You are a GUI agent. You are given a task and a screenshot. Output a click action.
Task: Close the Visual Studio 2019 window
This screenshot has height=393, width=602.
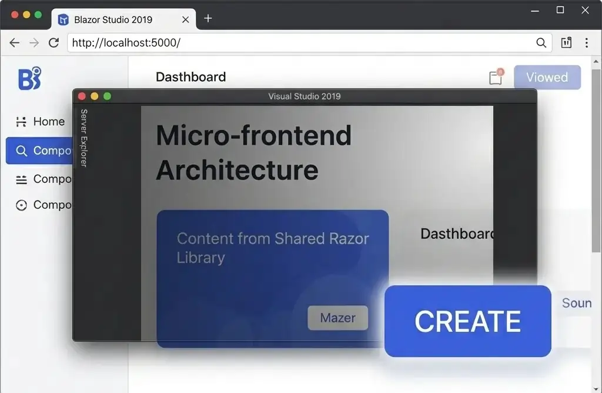click(82, 96)
